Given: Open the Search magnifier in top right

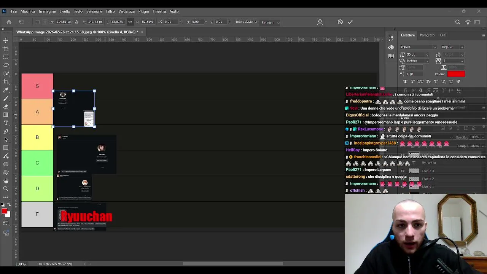Looking at the screenshot, I should [x=458, y=22].
